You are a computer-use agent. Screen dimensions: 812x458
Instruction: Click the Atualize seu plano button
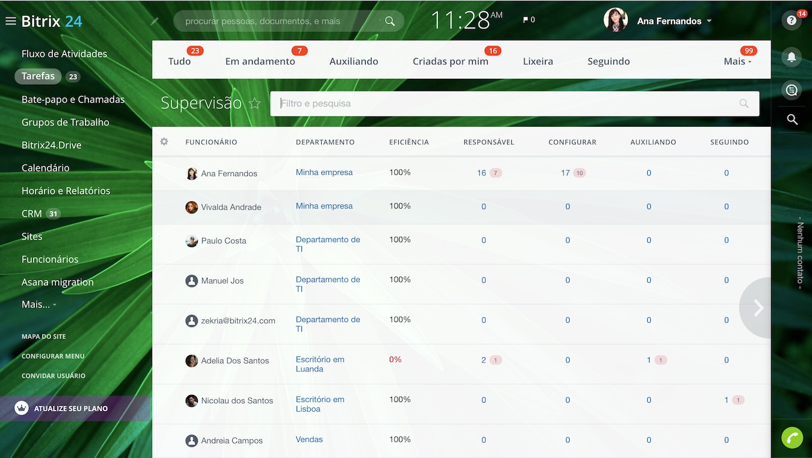point(71,409)
